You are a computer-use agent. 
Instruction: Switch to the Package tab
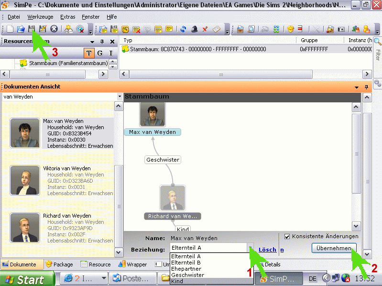59,264
